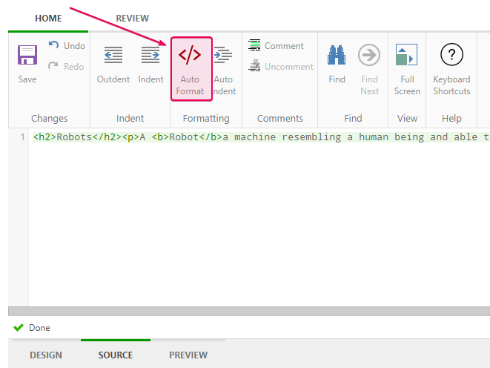Run Auto Format on the source
Viewport: 490px width, 368px height.
point(191,69)
